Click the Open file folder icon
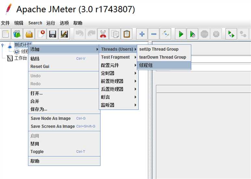 29,34
